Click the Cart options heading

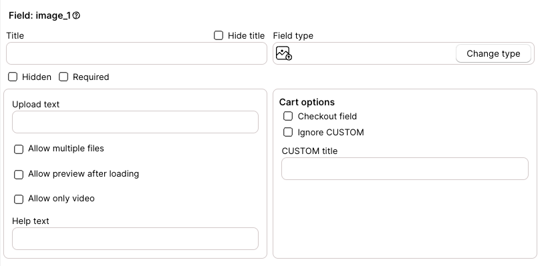(x=307, y=102)
